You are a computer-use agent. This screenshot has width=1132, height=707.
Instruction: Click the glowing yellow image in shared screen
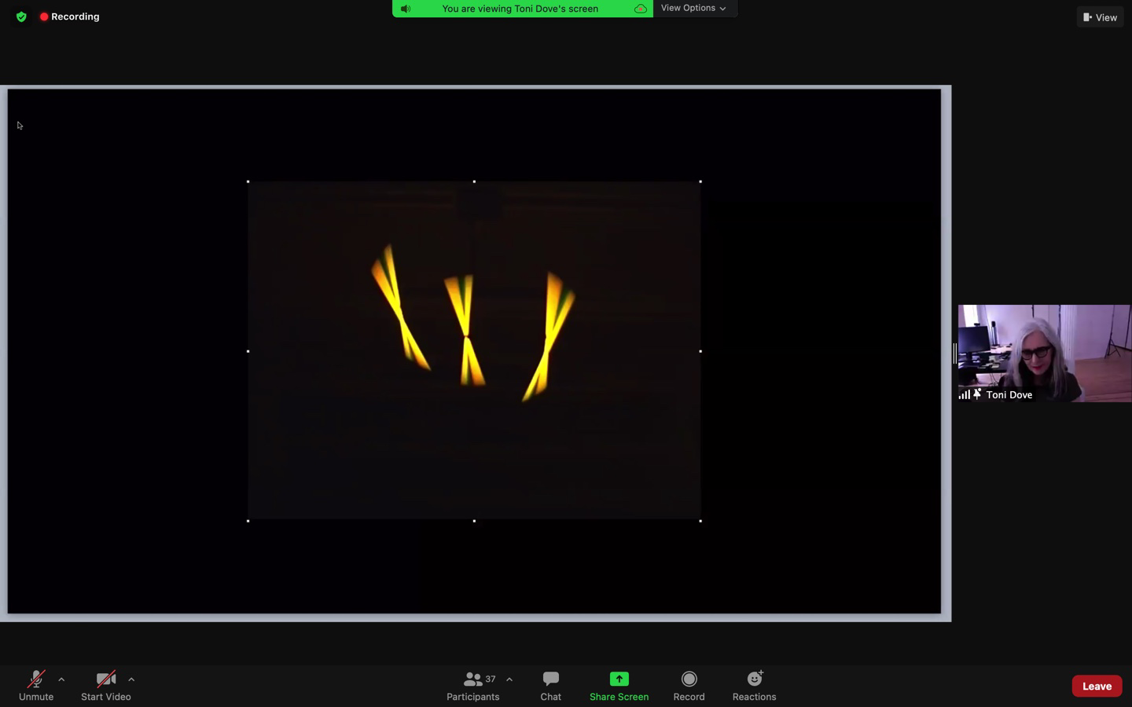pyautogui.click(x=474, y=350)
